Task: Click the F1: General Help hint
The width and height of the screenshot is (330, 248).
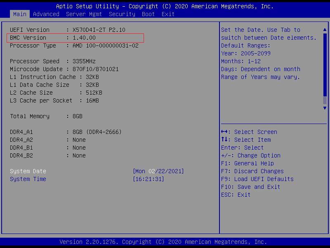Action: pyautogui.click(x=247, y=163)
